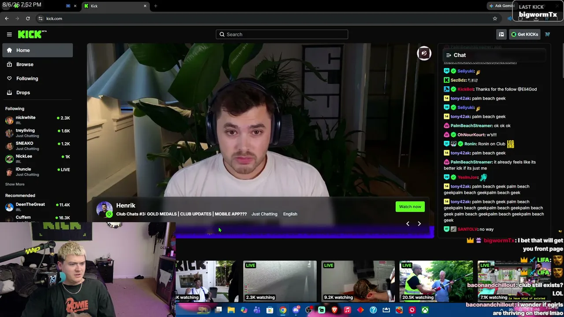
Task: Click the SANTOLV 'no way' chat message
Action: click(469, 229)
